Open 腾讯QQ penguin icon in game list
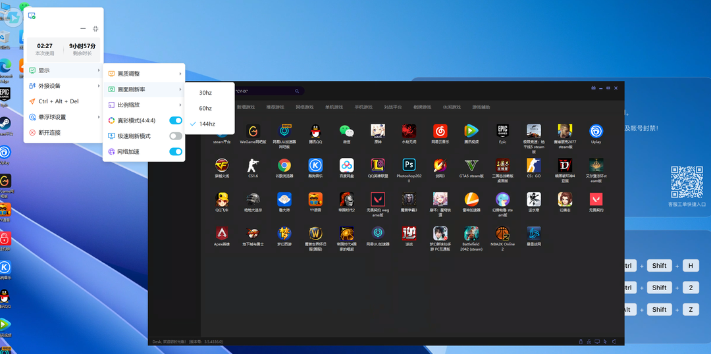This screenshot has width=711, height=354. (x=315, y=131)
